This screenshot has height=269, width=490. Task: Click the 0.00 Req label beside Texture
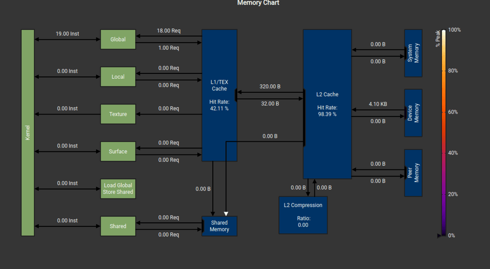pyautogui.click(x=169, y=109)
